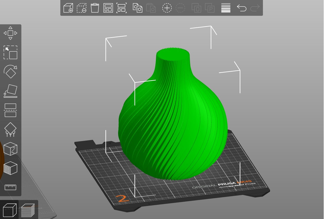Add an instance with the plus circle

[x=167, y=8]
